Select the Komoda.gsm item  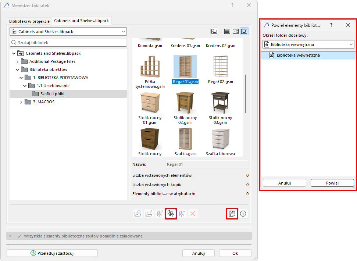[x=150, y=44]
